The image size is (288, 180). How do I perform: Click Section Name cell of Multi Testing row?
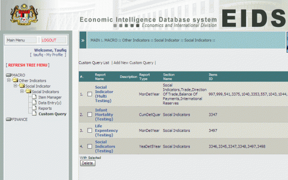tap(185, 94)
